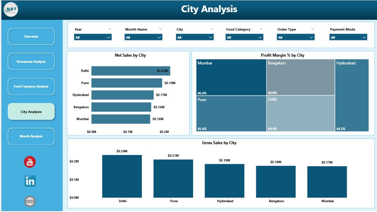Click the Mumbai tile in Profit Margin treemap
The width and height of the screenshot is (377, 212).
coord(231,76)
